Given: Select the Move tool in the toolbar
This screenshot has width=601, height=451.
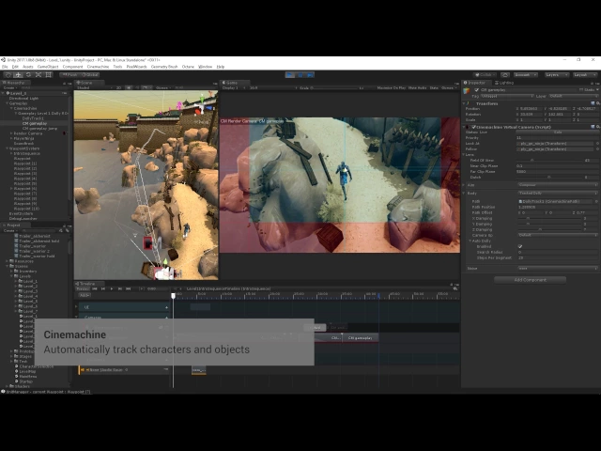Looking at the screenshot, I should (x=18, y=75).
